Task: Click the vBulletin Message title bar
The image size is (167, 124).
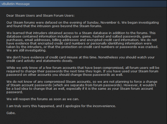Action: point(83,4)
